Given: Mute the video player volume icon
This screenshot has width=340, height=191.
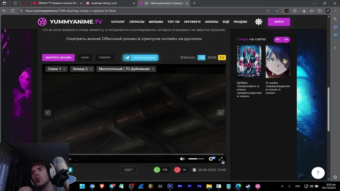Looking at the screenshot, I should [x=182, y=159].
